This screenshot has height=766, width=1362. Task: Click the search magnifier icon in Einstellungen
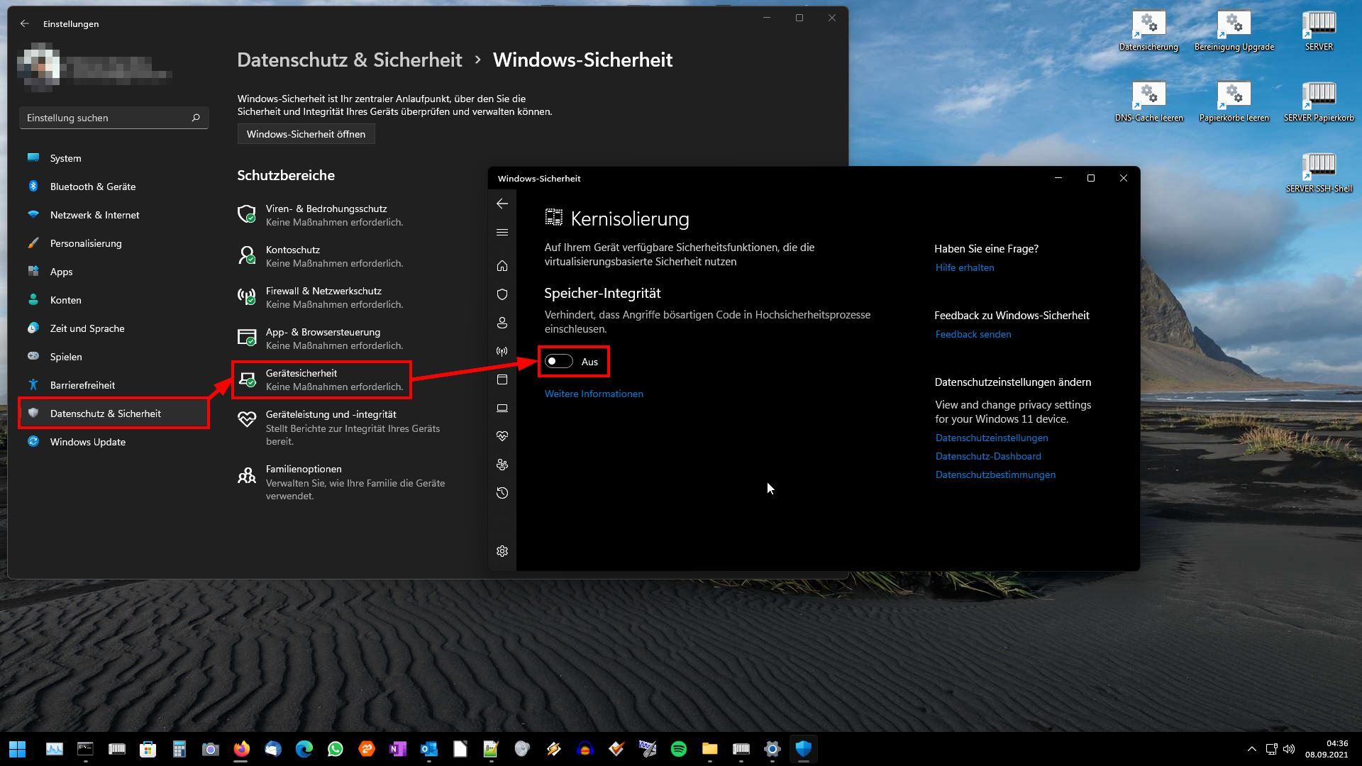pos(196,118)
